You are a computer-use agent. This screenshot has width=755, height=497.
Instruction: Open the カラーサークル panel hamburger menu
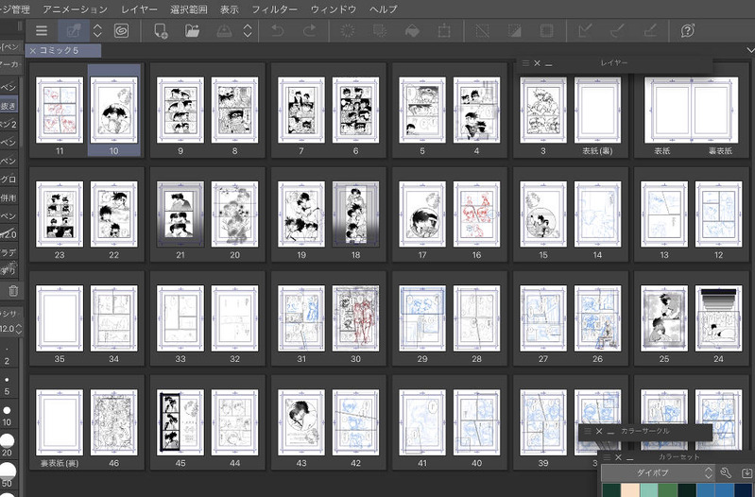587,431
